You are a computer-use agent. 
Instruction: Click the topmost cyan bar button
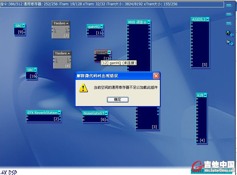pos(229,5)
